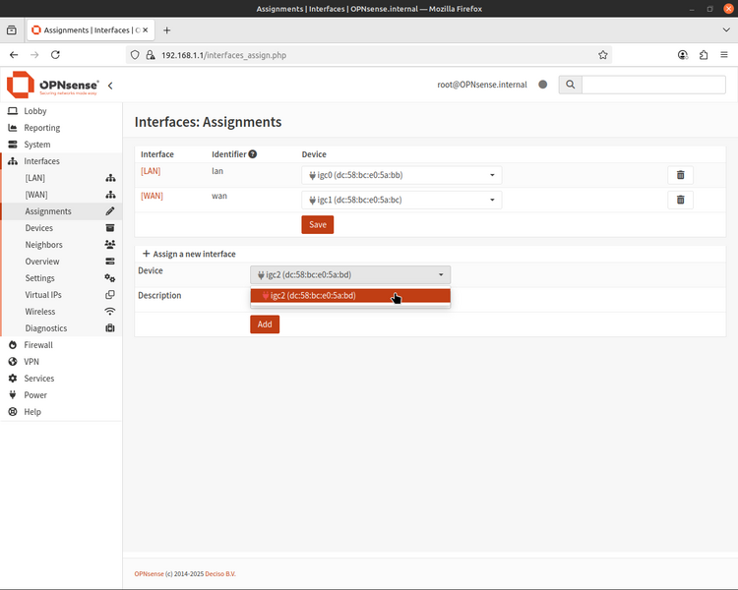Open the Deciso B.V. footer link

220,574
